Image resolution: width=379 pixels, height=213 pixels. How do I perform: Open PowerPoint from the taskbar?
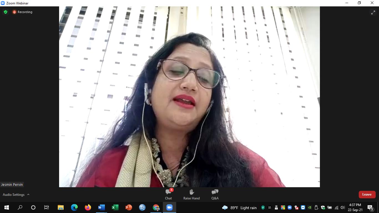(128, 207)
